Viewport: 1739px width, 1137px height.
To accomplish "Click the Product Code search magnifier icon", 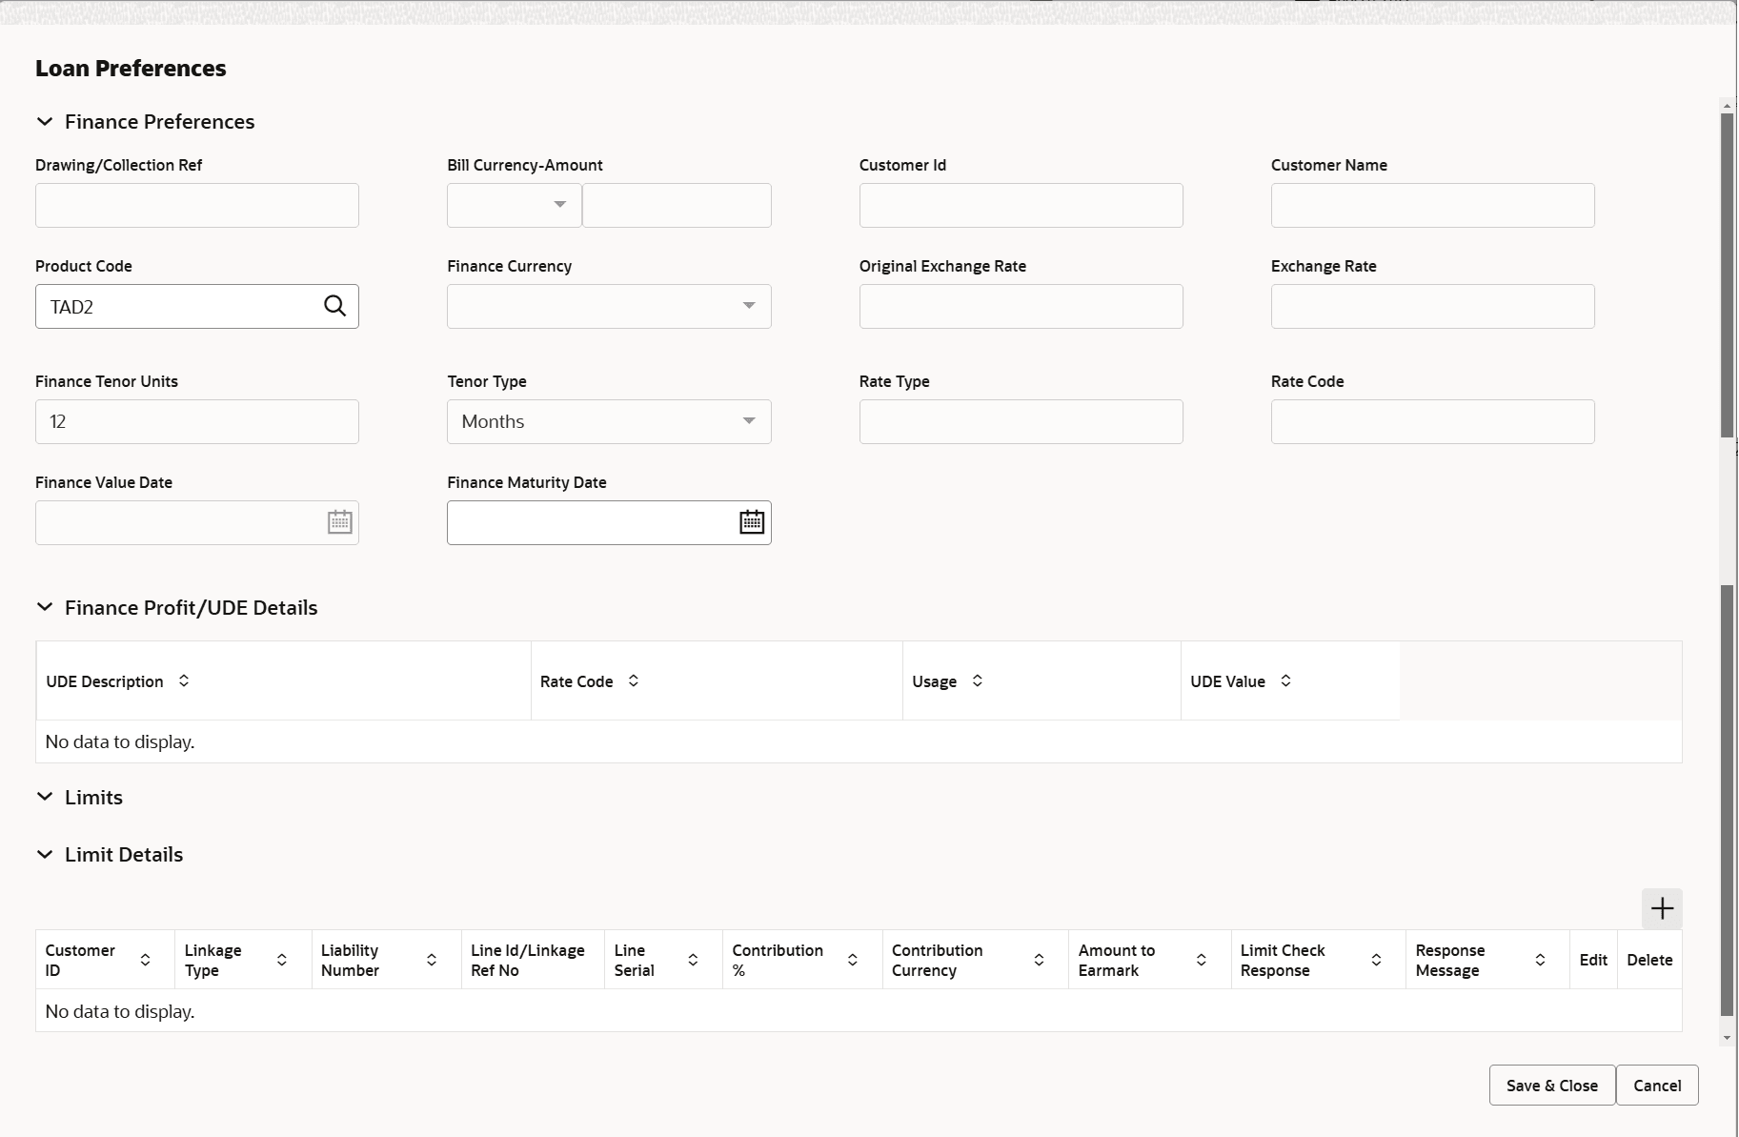I will coord(334,306).
